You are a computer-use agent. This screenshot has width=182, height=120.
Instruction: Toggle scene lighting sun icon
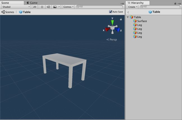(x=42, y=7)
